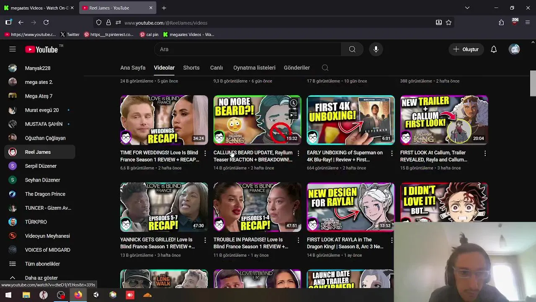Screen dimensions: 536x302
Task: Bookmark this page with star icon
Action: point(448,22)
